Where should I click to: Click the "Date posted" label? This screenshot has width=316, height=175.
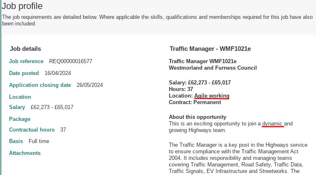(24, 73)
